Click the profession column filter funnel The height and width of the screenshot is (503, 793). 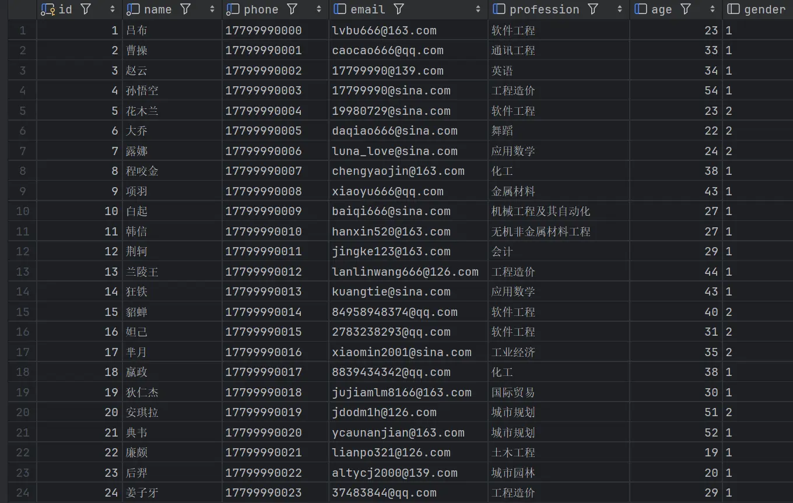(x=593, y=9)
